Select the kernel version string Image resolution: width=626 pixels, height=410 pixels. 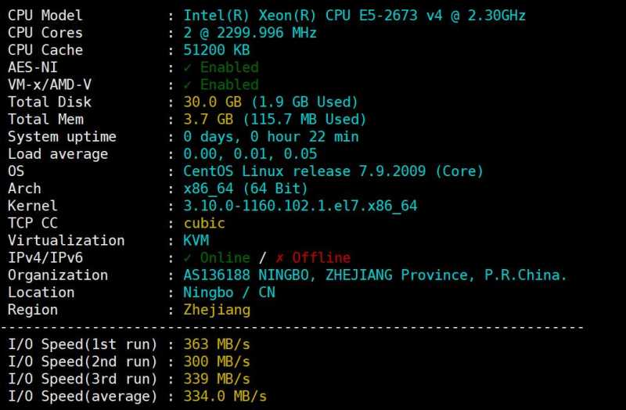click(x=300, y=206)
